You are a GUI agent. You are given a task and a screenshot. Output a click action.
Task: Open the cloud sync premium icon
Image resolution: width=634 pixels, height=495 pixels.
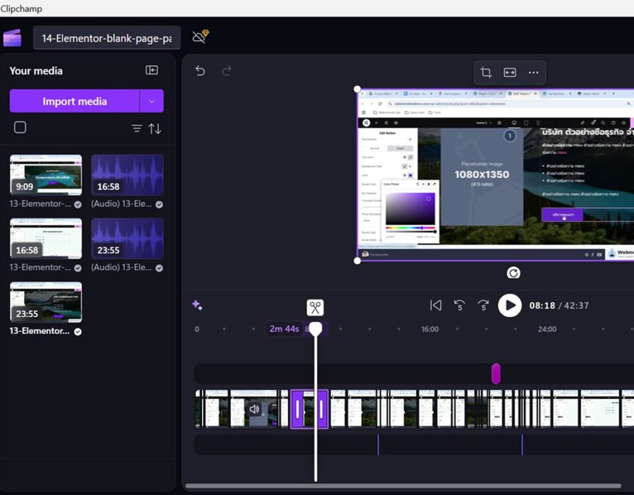[201, 36]
